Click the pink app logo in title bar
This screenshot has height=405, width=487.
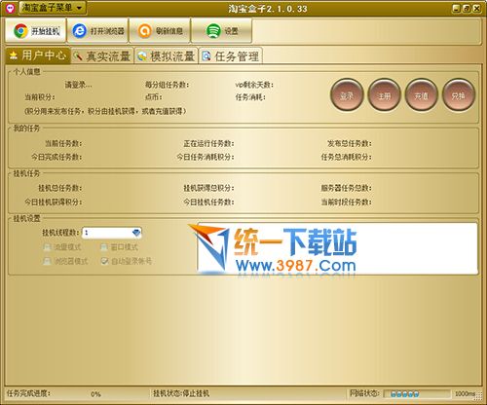point(10,8)
